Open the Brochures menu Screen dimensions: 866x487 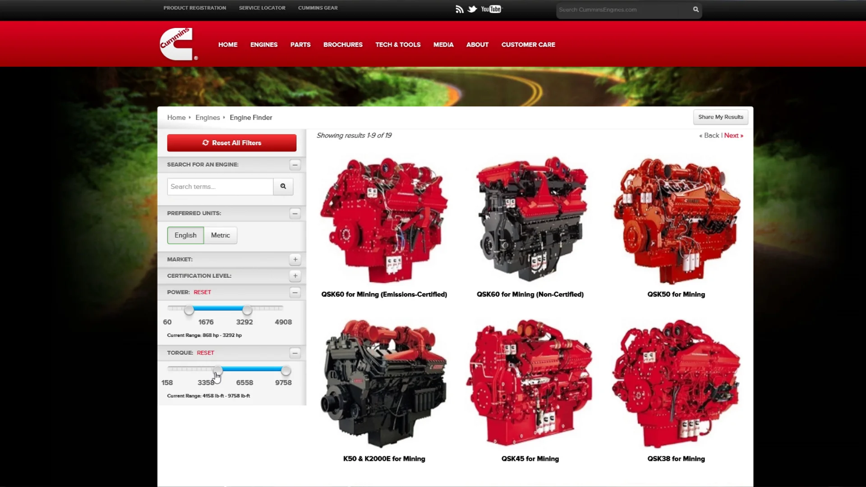tap(343, 45)
